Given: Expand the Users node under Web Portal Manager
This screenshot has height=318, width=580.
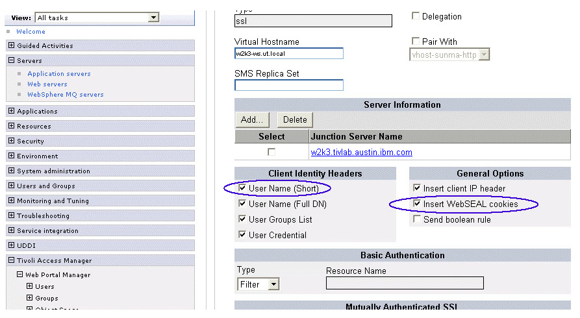Looking at the screenshot, I should point(30,286).
